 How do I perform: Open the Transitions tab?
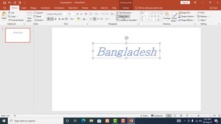point(45,8)
